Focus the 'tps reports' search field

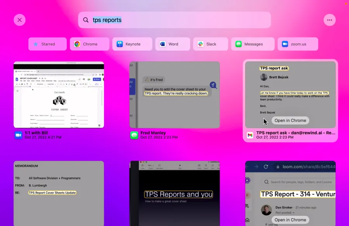click(174, 20)
